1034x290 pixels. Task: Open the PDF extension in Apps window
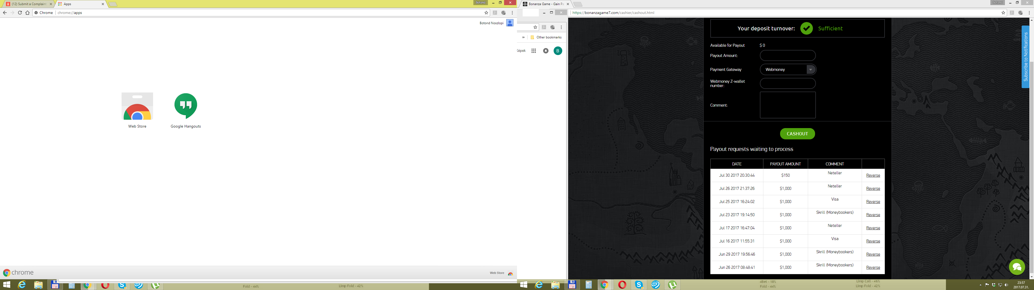[x=495, y=13]
